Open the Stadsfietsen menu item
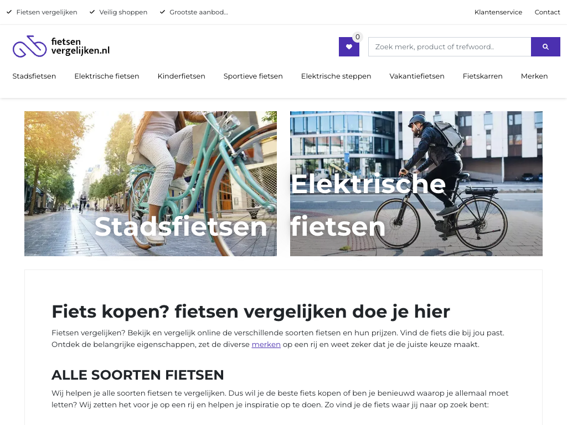The image size is (567, 425). [34, 76]
